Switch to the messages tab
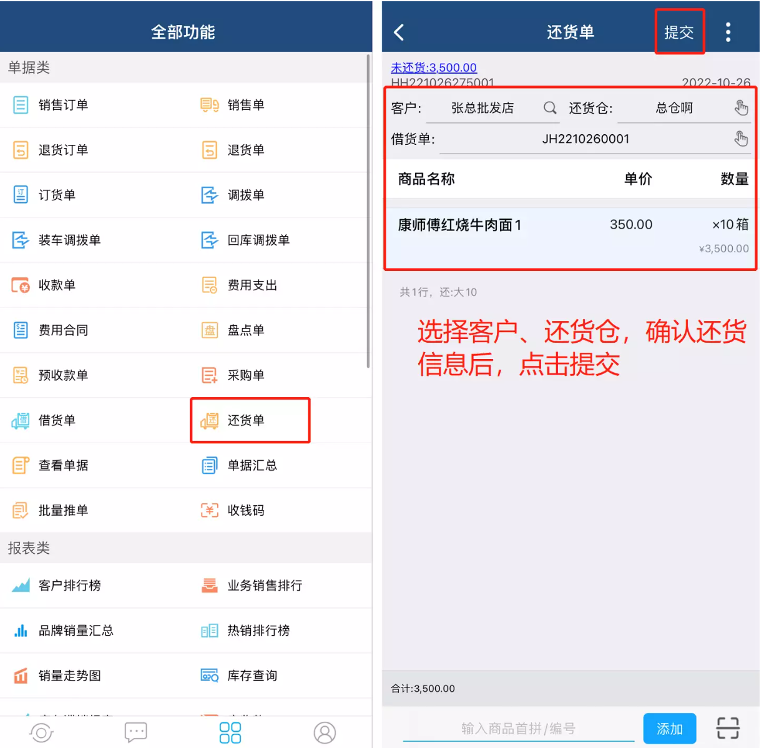This screenshot has height=748, width=764. tap(135, 732)
